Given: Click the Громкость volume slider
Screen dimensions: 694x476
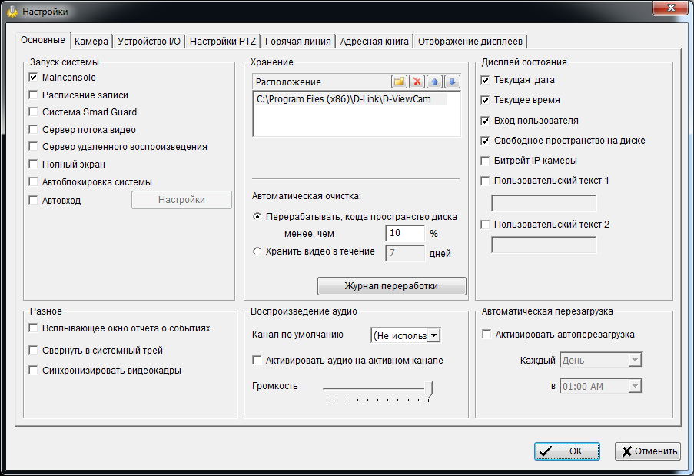Looking at the screenshot, I should coord(377,389).
